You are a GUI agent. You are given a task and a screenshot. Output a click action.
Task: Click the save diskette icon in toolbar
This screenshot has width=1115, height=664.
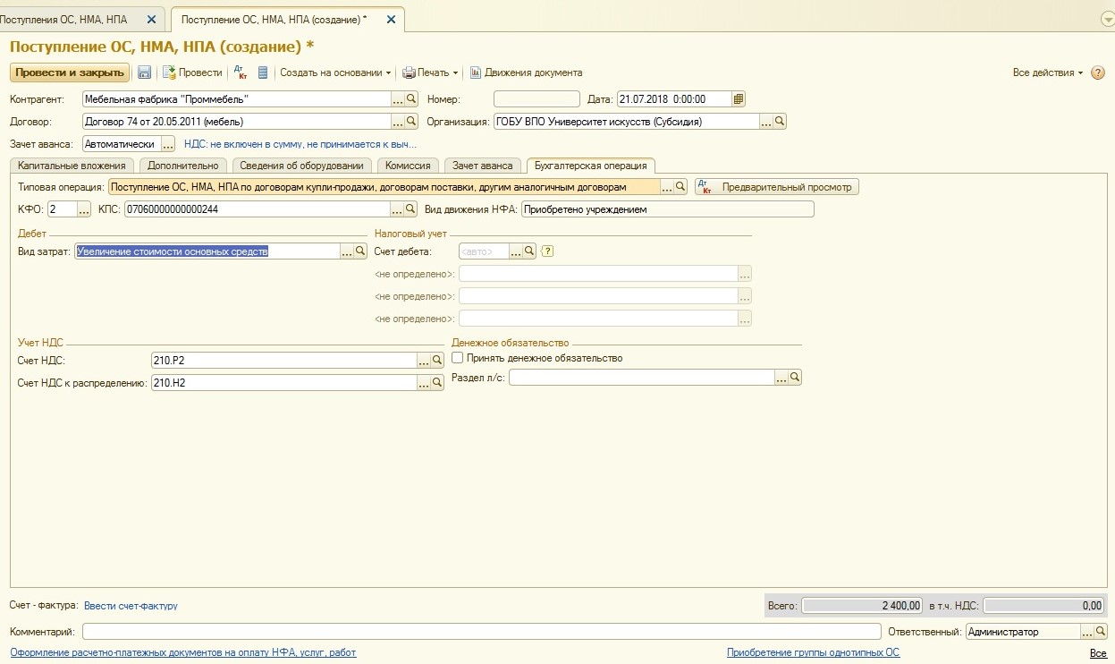tap(144, 72)
